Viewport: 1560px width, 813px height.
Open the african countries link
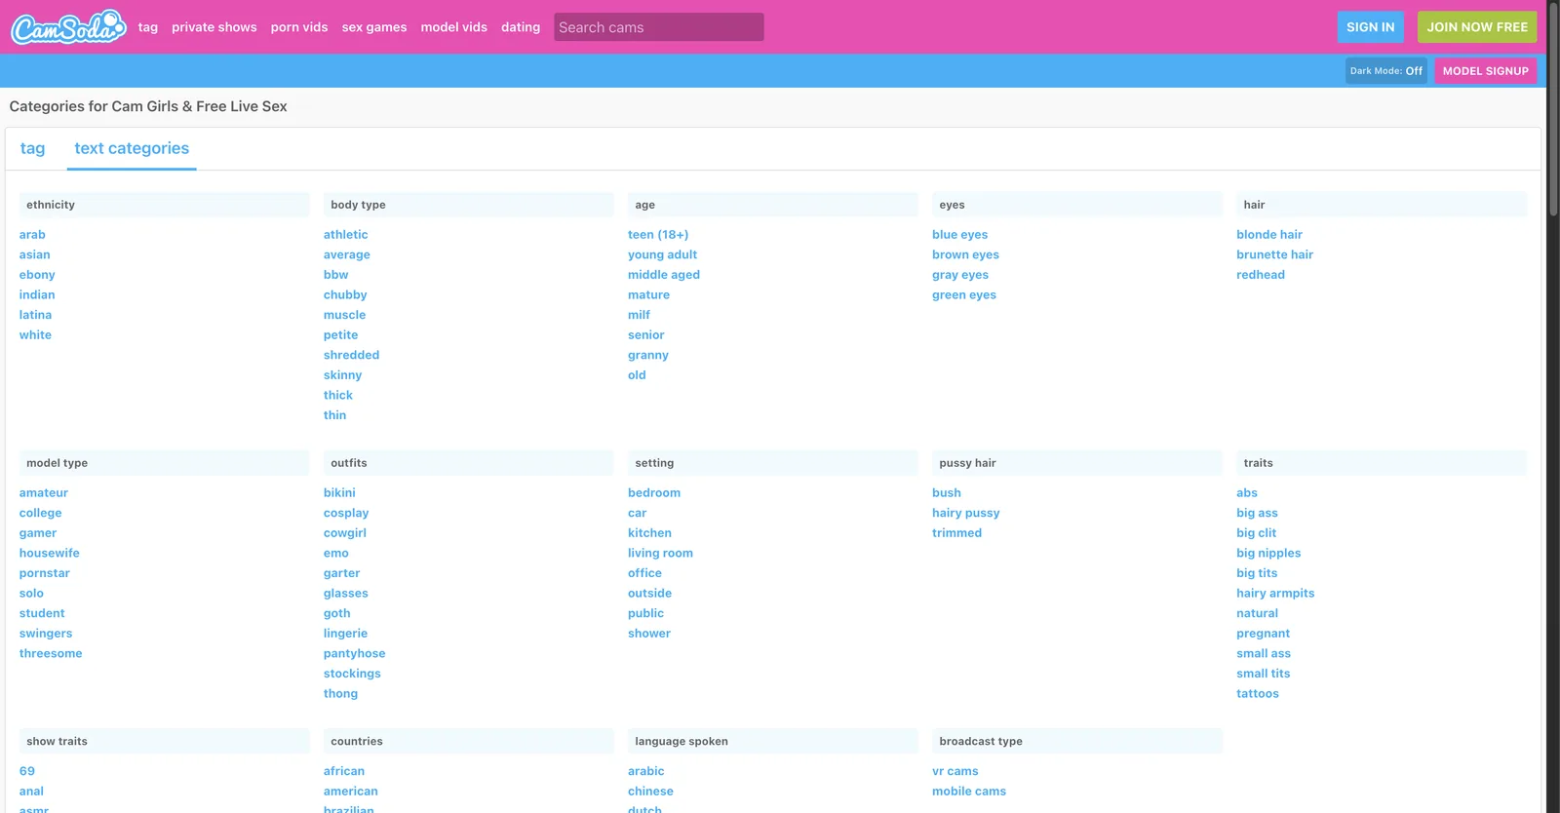(x=344, y=771)
